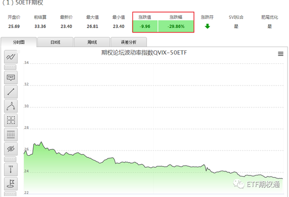Select the ABC pattern measuring tool
The width and height of the screenshot is (289, 197).
click(x=11, y=106)
